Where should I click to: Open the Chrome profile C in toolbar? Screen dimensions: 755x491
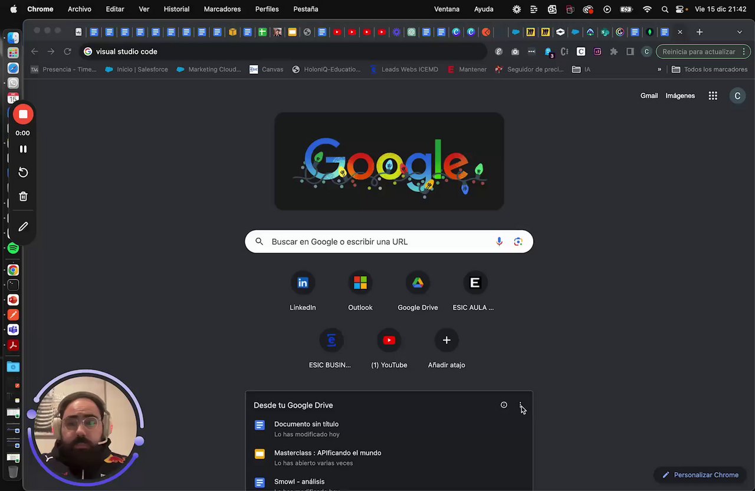coord(646,51)
